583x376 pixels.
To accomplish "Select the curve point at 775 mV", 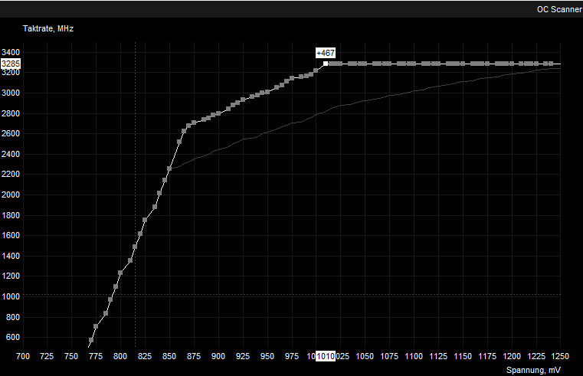I will coord(96,326).
